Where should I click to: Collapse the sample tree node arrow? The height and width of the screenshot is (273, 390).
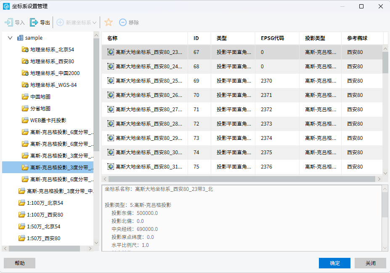click(10, 38)
